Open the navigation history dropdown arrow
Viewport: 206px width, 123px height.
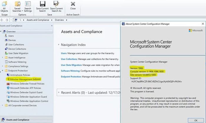[x=11, y=20]
